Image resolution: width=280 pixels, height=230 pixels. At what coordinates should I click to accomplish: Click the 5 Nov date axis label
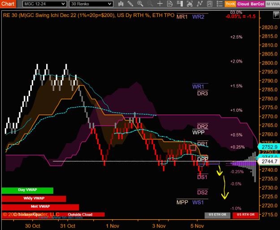click(197, 226)
